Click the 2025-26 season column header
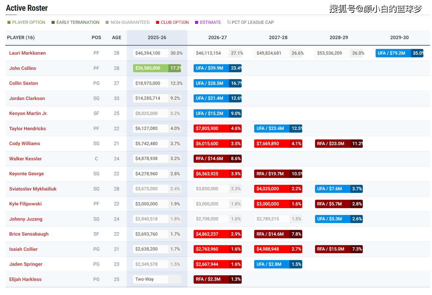432x295 pixels. pyautogui.click(x=157, y=38)
